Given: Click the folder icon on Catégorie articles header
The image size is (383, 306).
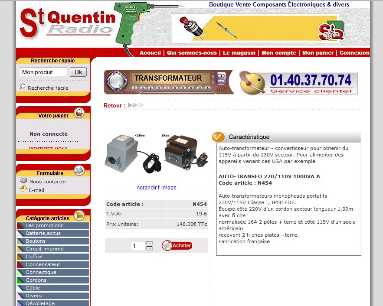Looking at the screenshot, I should (79, 215).
